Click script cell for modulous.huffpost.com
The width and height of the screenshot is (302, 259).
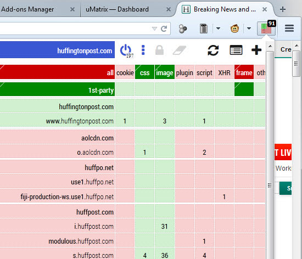click(204, 240)
